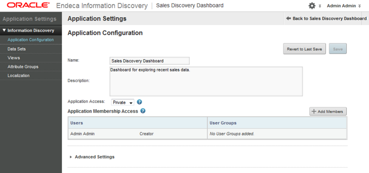369x173 pixels.
Task: Click the Application Membership Access help icon
Action: pyautogui.click(x=143, y=111)
